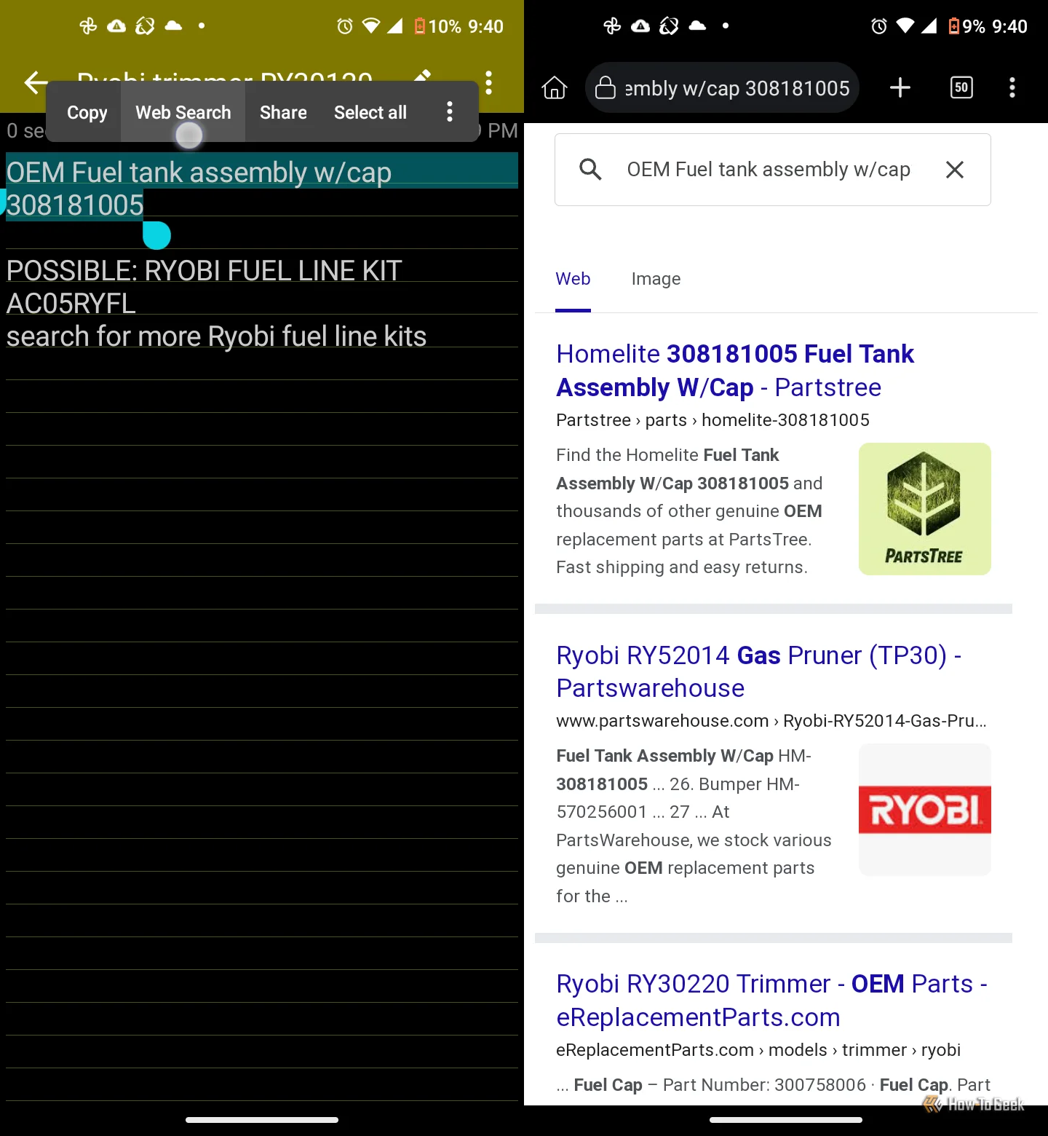
Task: Tap the Partstree result description snippet
Action: tap(689, 511)
